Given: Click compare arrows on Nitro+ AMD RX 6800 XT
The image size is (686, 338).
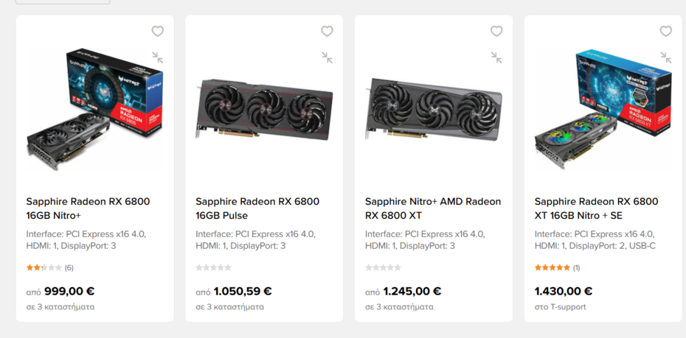Looking at the screenshot, I should pyautogui.click(x=496, y=57).
